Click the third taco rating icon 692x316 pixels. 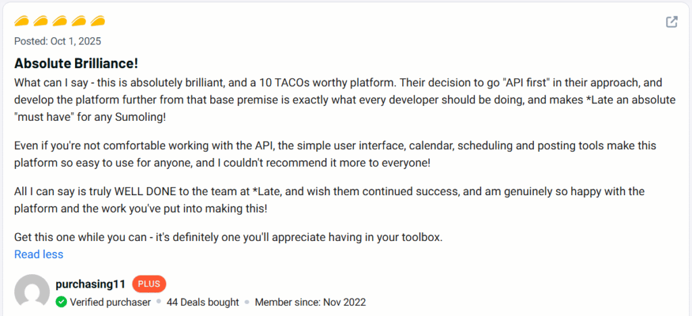pos(59,22)
